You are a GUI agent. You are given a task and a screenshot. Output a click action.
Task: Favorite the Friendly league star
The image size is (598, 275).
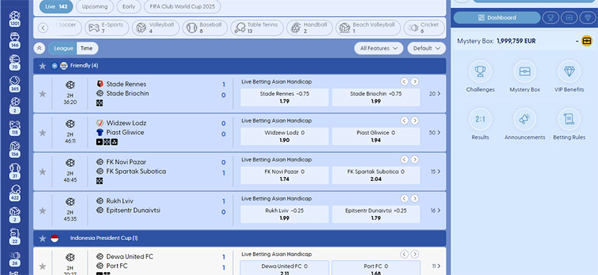(42, 66)
